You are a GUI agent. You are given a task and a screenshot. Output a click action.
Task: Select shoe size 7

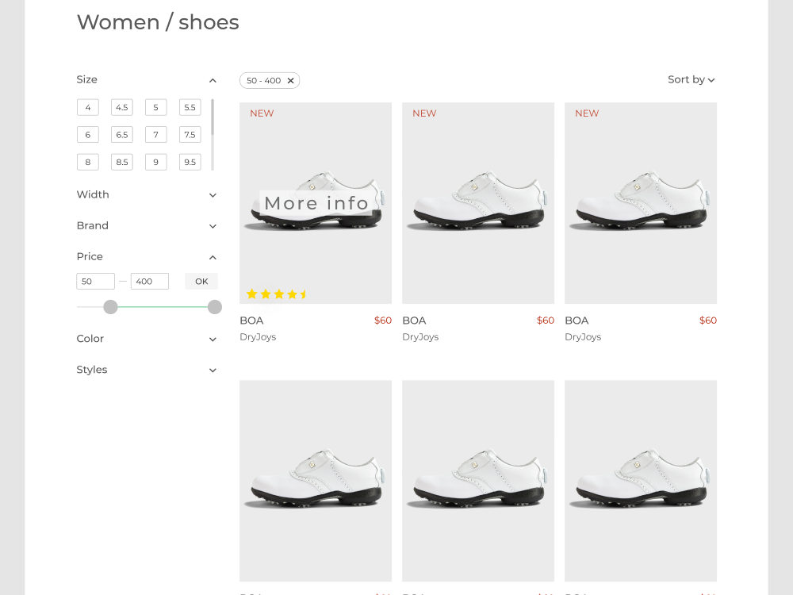(155, 135)
